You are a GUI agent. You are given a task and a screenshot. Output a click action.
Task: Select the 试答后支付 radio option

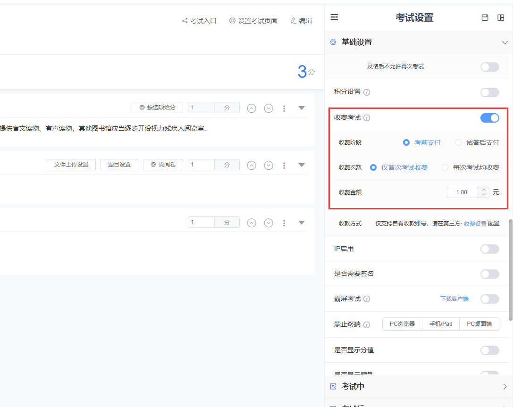[458, 142]
